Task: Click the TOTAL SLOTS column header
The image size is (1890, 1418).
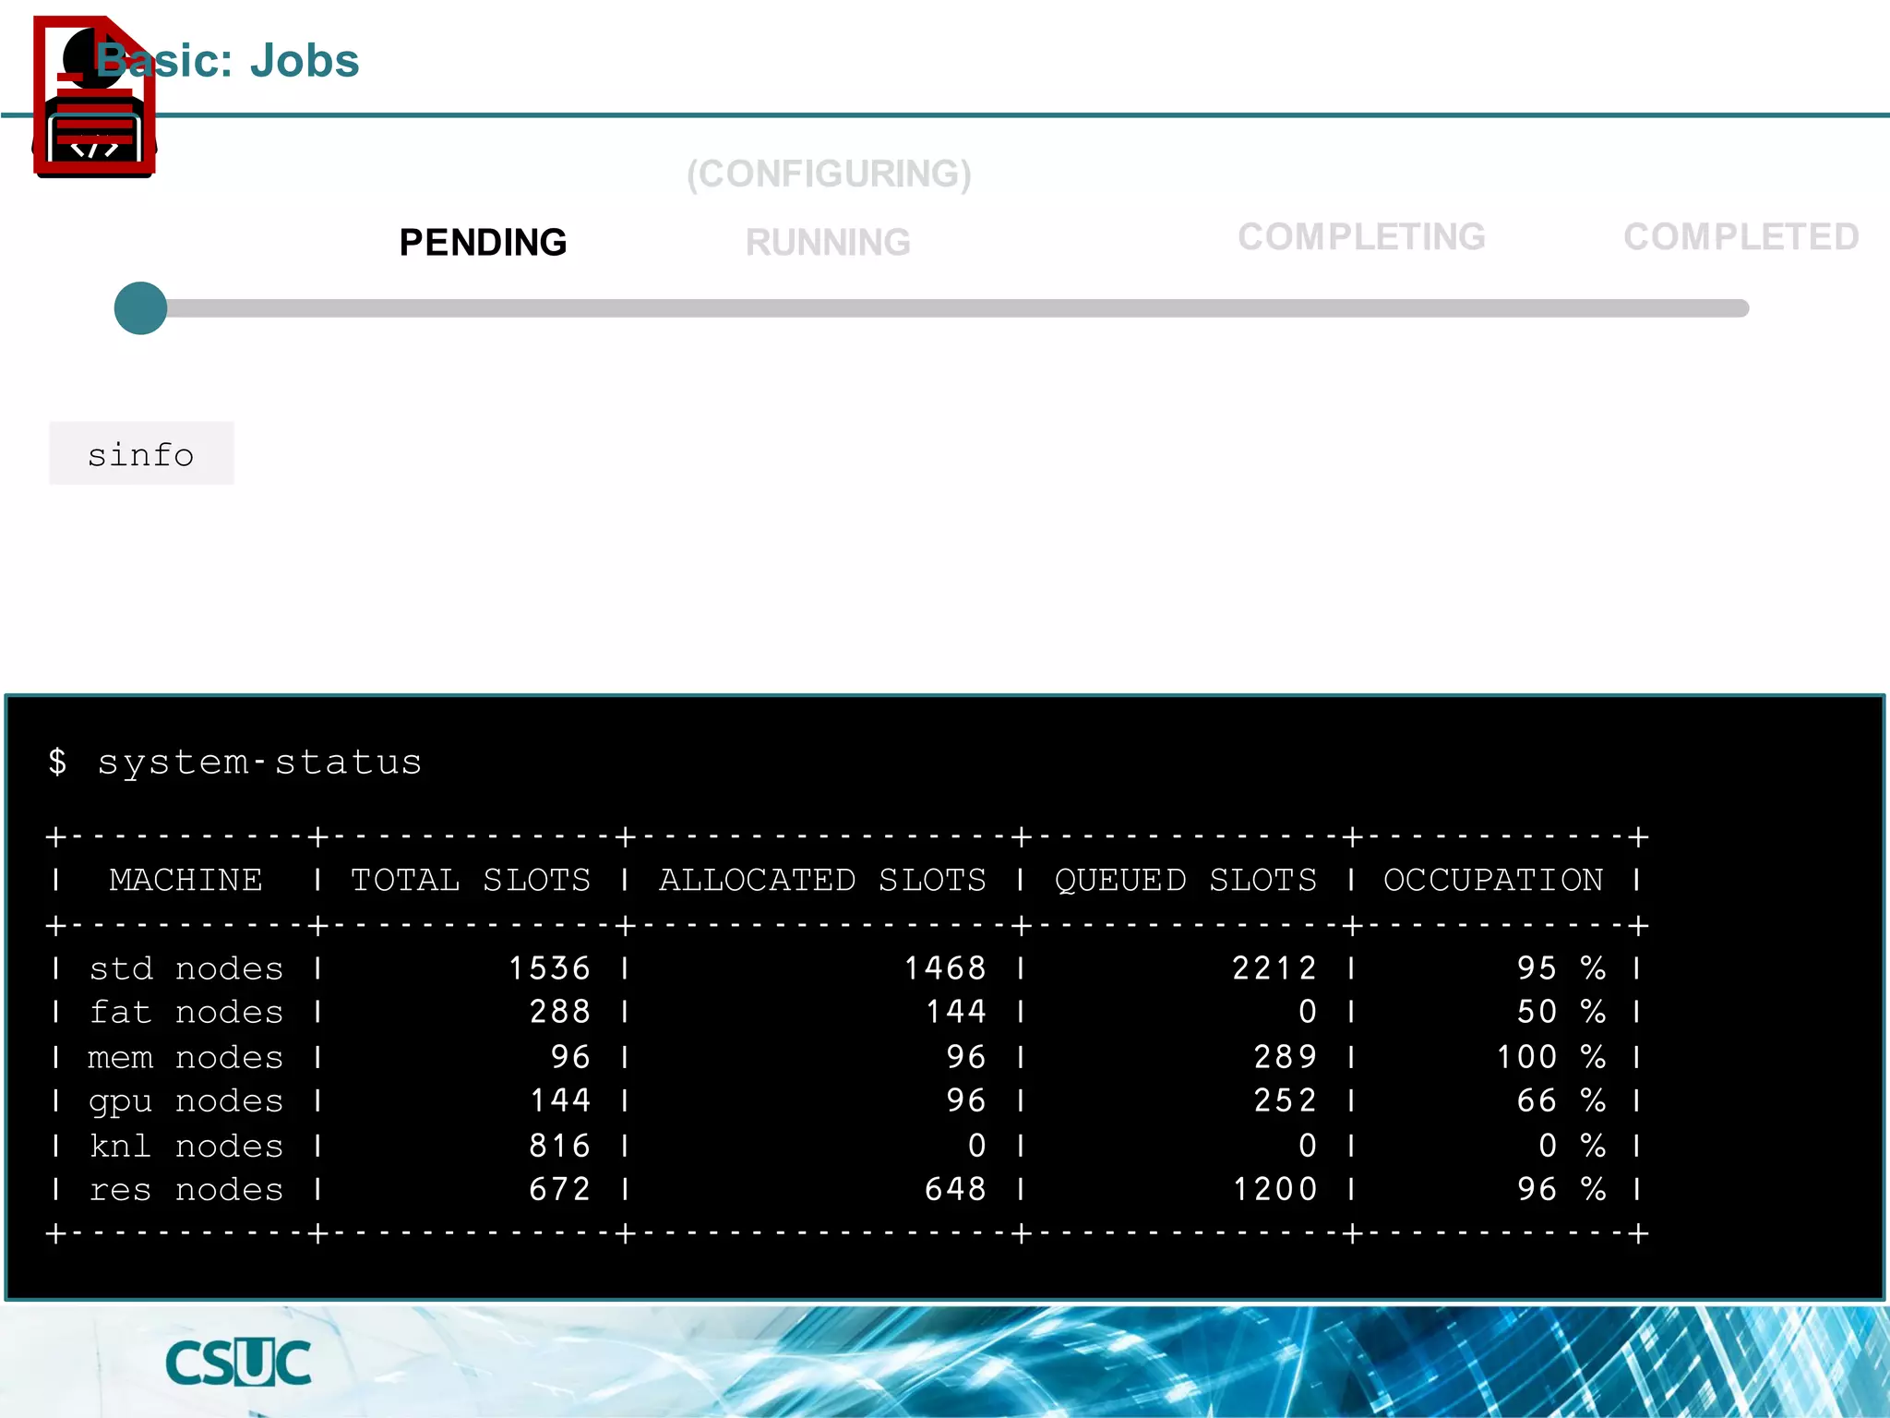Action: (471, 880)
